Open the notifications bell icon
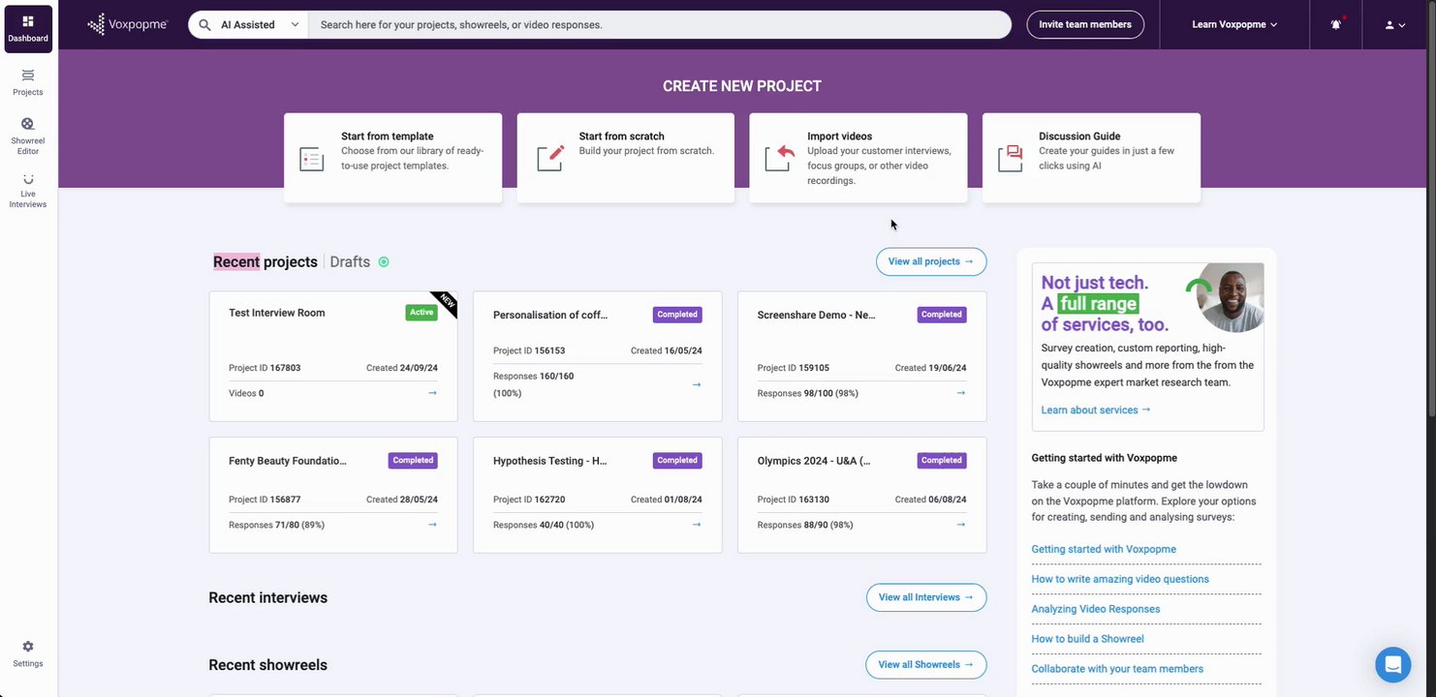This screenshot has width=1436, height=697. click(1336, 24)
